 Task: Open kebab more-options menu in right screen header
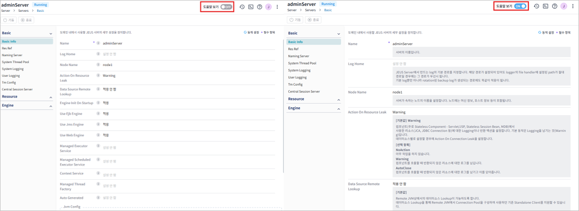pyautogui.click(x=573, y=6)
